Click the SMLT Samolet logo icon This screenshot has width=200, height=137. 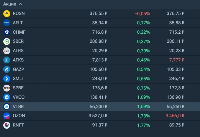pos(7,79)
